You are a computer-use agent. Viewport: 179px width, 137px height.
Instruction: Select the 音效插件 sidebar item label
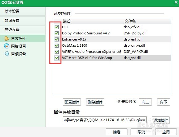19,39
